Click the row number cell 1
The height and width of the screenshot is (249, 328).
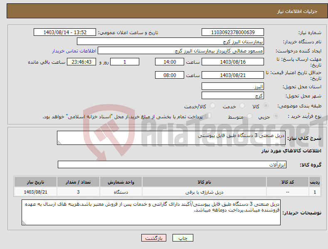315,192
